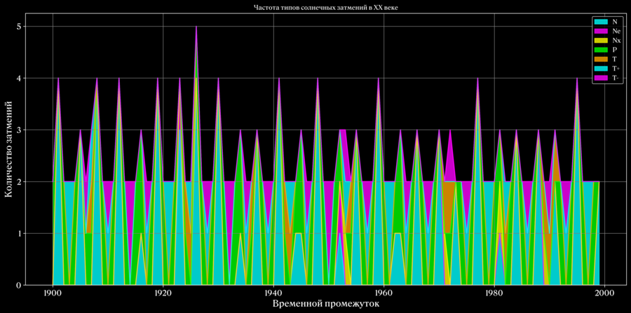Click the 1900 x-axis tick label
This screenshot has width=631, height=313.
click(x=53, y=293)
